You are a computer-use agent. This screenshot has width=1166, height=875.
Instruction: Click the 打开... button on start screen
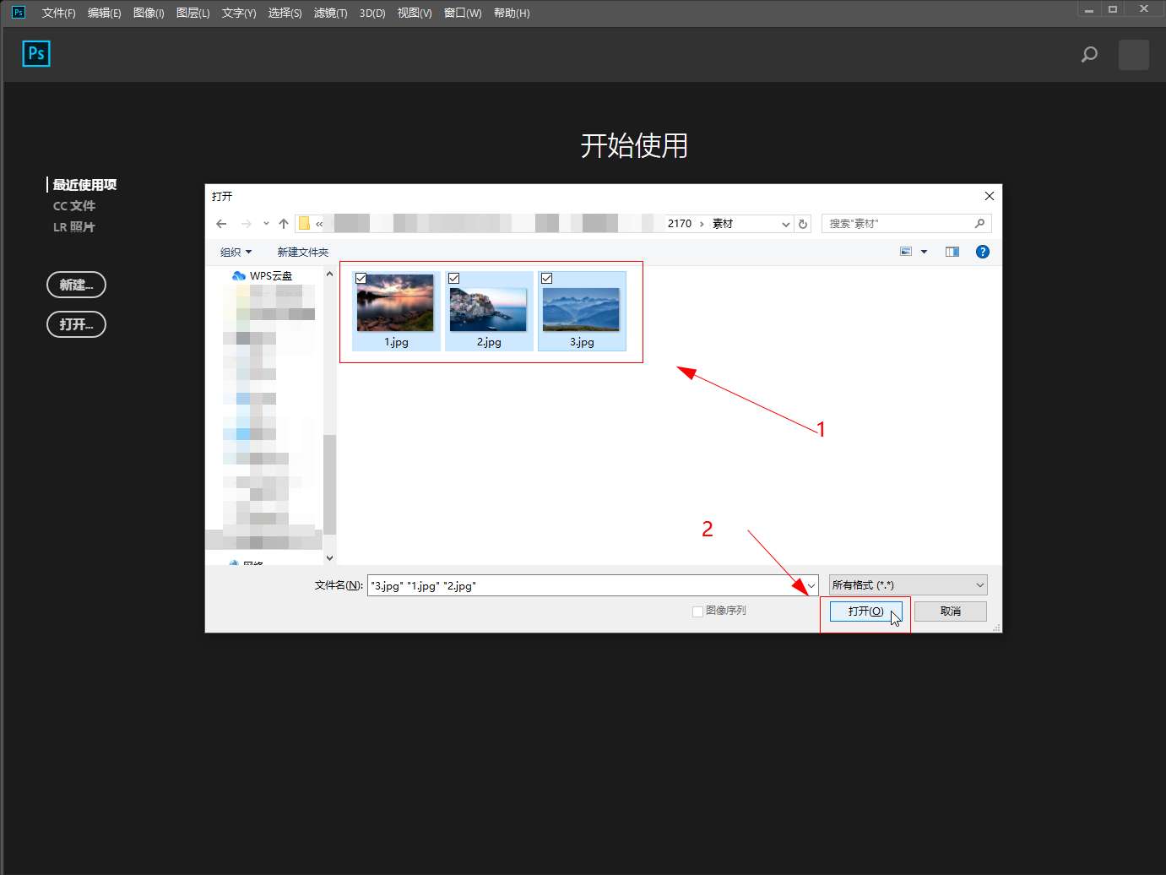pyautogui.click(x=76, y=324)
